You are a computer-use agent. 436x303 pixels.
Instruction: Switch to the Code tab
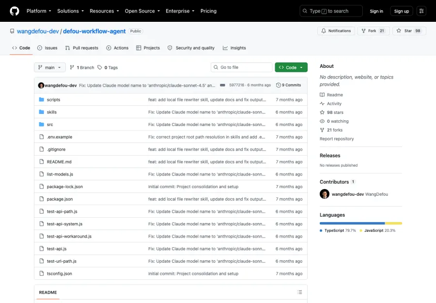coord(21,48)
